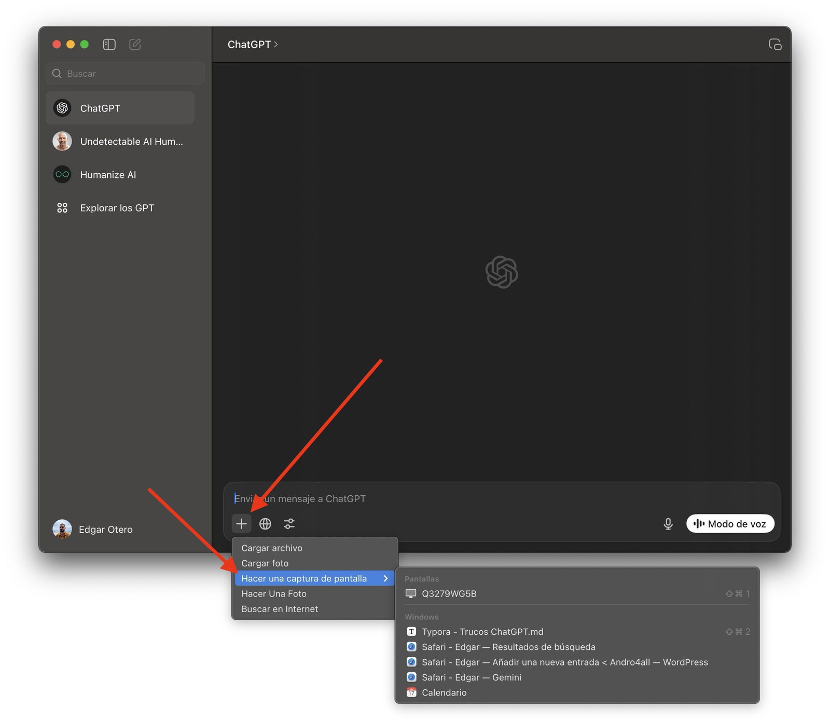Click the Typora app icon in submenu
This screenshot has height=722, width=830.
[411, 632]
